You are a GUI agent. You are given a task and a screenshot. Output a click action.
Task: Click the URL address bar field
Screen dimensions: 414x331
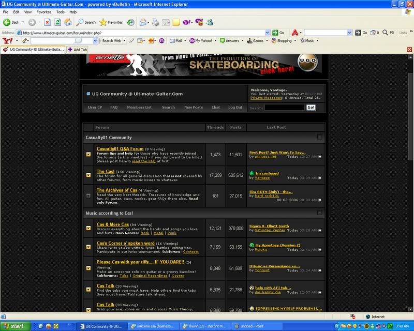pyautogui.click(x=143, y=33)
